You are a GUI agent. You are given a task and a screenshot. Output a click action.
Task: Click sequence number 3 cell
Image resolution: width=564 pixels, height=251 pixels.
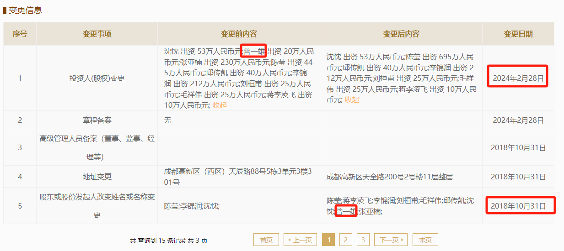click(20, 147)
